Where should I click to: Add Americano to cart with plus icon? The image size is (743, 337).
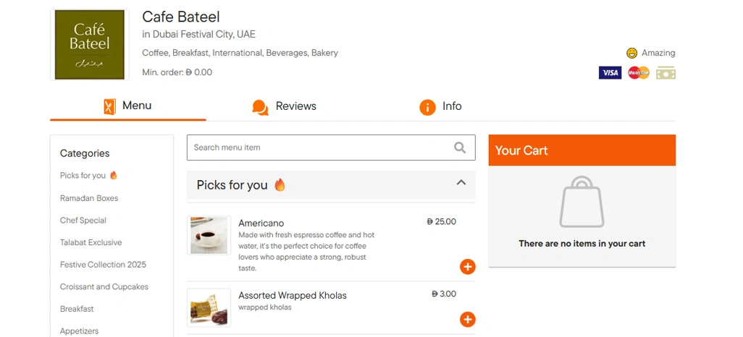point(468,267)
